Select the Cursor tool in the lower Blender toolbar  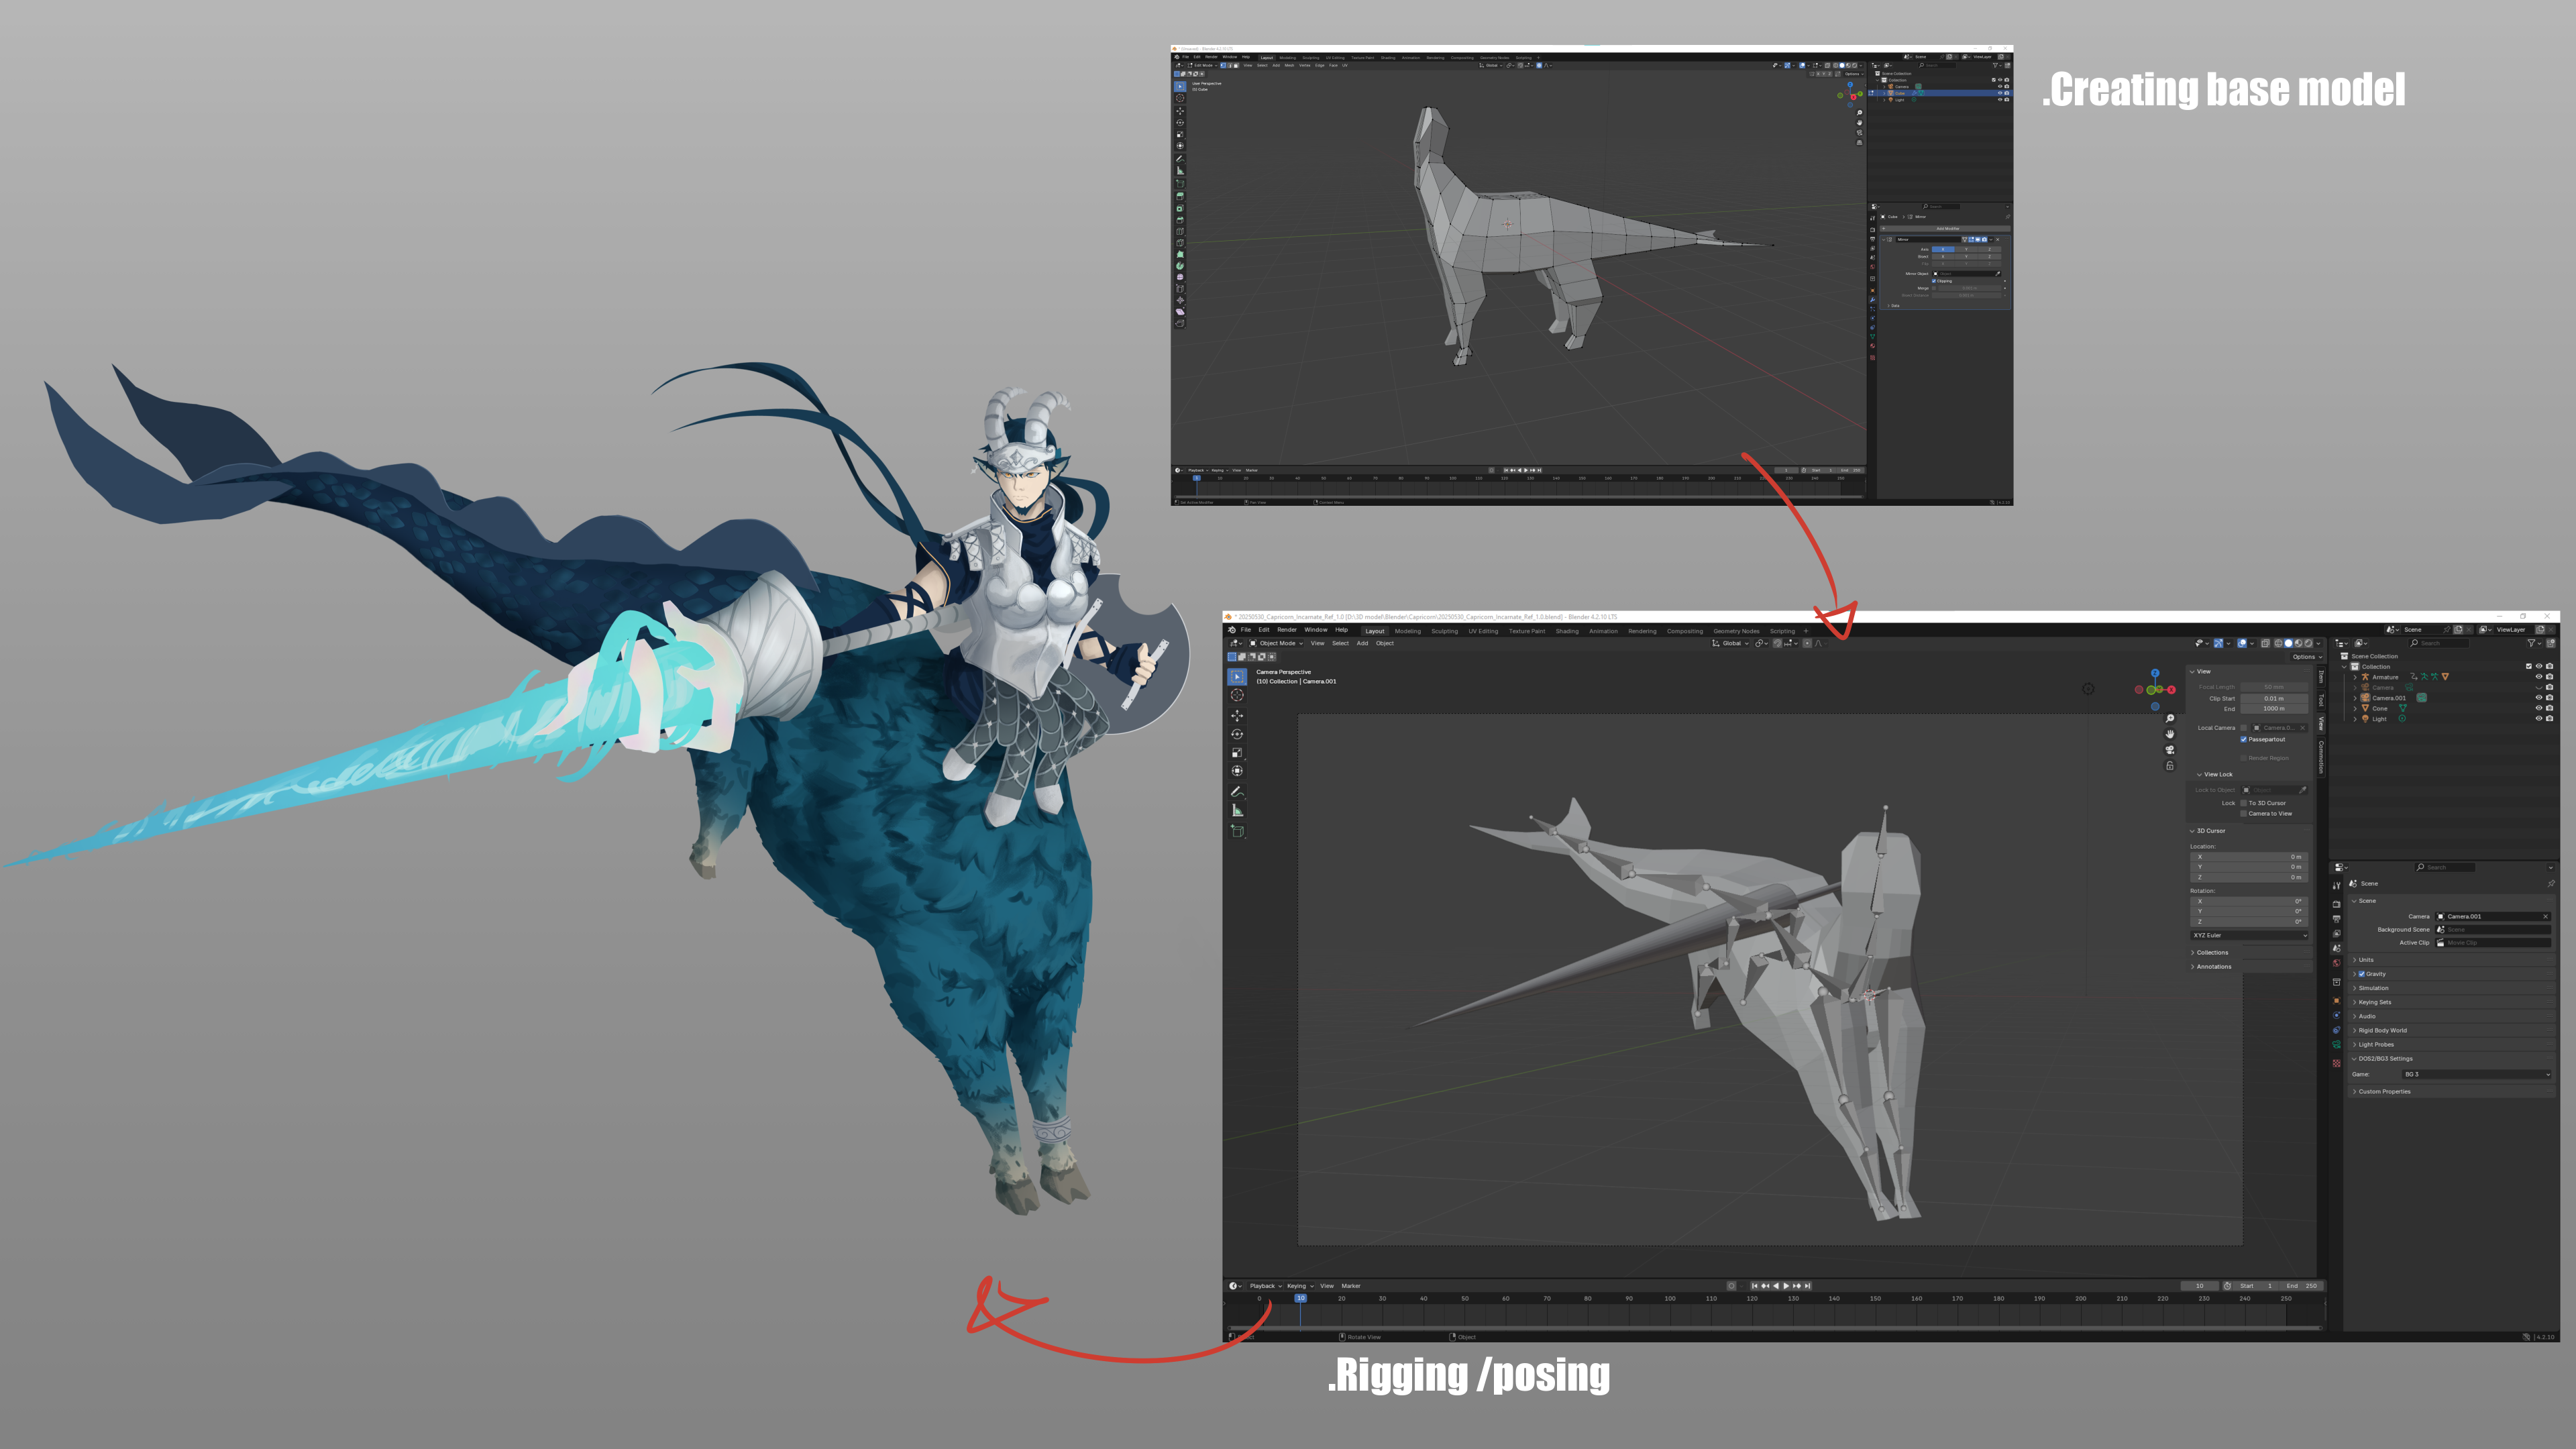pyautogui.click(x=1237, y=695)
